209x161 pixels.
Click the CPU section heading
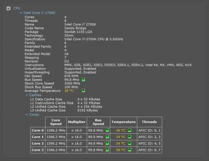[x=17, y=8]
